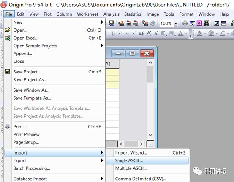The image size is (234, 182).
Task: Click OriginPro application icon in title bar
Action: click(3, 5)
